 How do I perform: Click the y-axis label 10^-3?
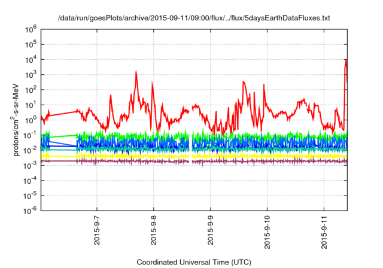coord(30,166)
